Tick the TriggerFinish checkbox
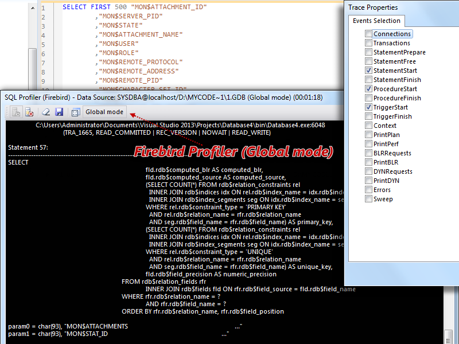This screenshot has height=344, width=459. click(368, 116)
